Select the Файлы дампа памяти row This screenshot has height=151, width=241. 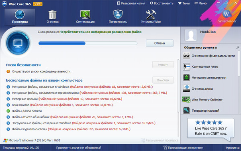(24, 111)
